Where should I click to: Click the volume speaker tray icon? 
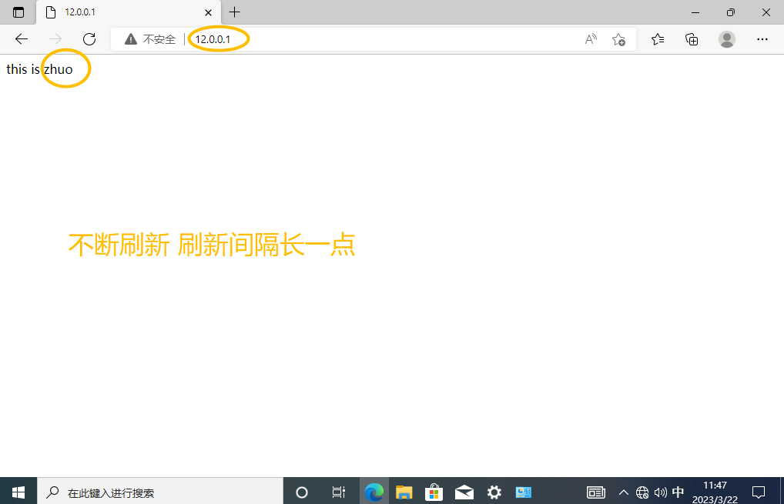661,492
